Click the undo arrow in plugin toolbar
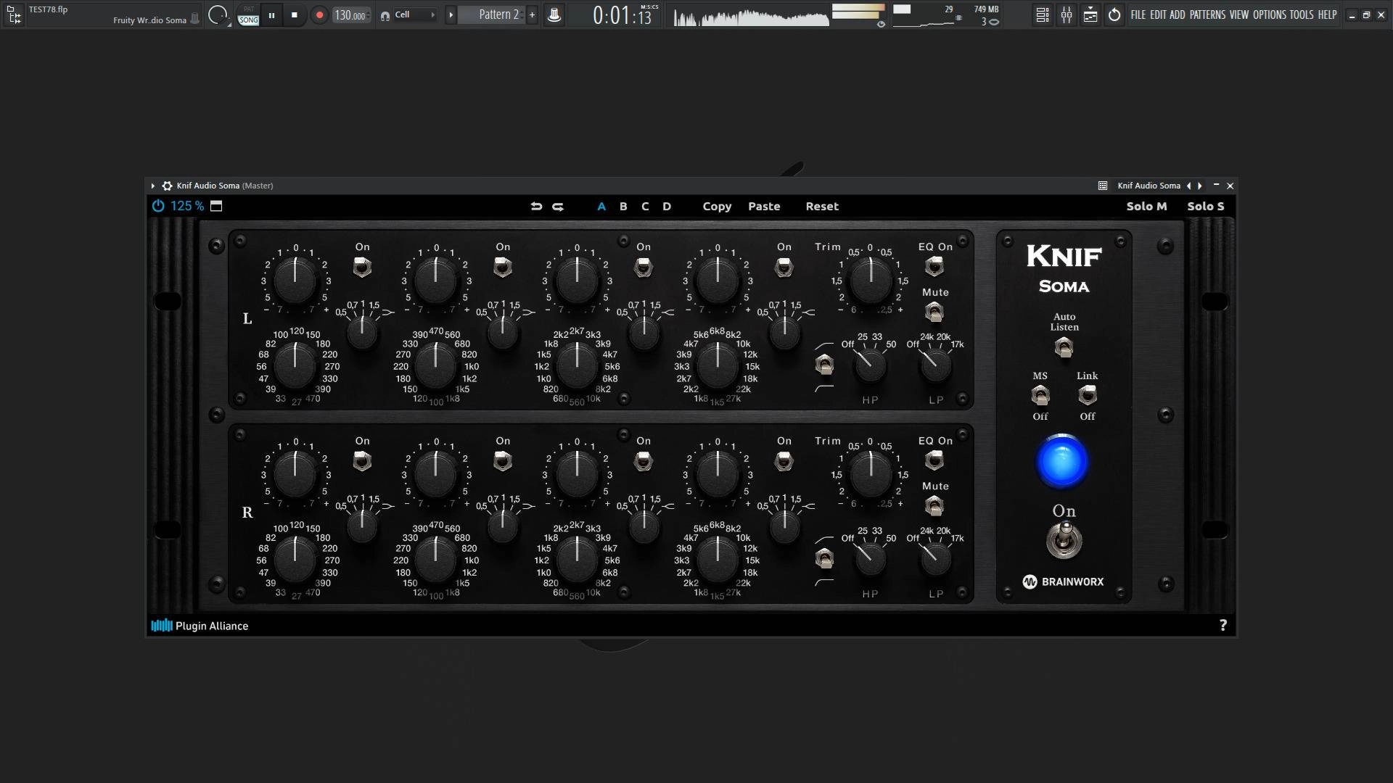This screenshot has width=1393, height=783. point(536,207)
